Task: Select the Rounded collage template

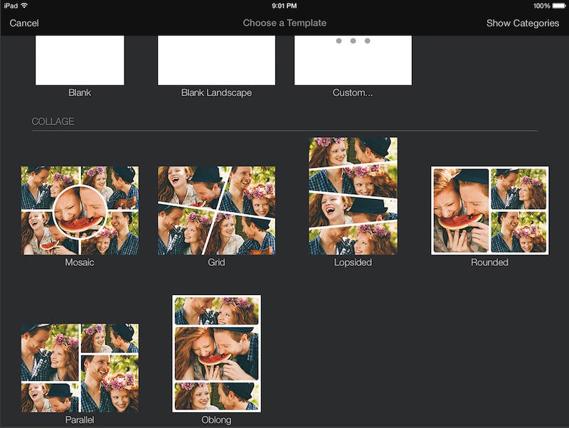Action: 489,210
